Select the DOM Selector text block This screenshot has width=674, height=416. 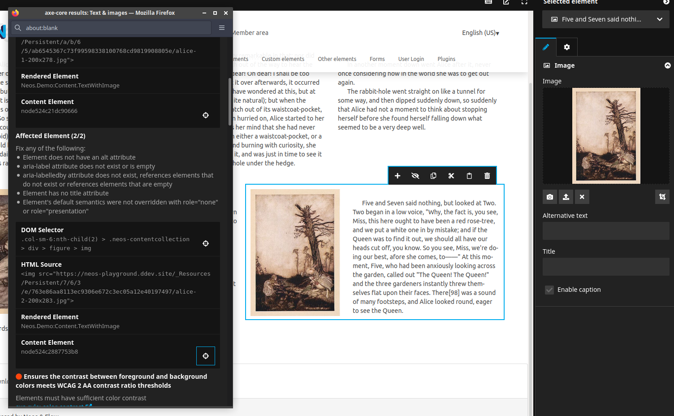tap(105, 244)
